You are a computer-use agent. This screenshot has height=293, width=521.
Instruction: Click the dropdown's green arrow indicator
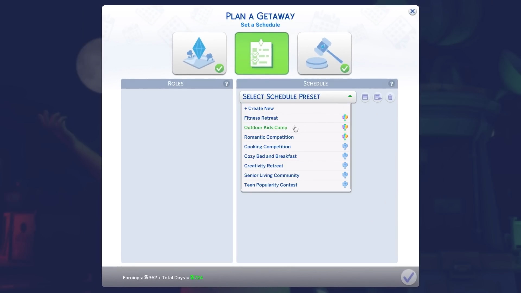tap(350, 96)
